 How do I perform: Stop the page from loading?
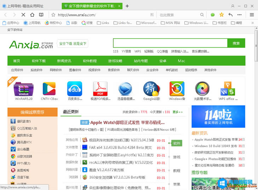[x=23, y=15]
